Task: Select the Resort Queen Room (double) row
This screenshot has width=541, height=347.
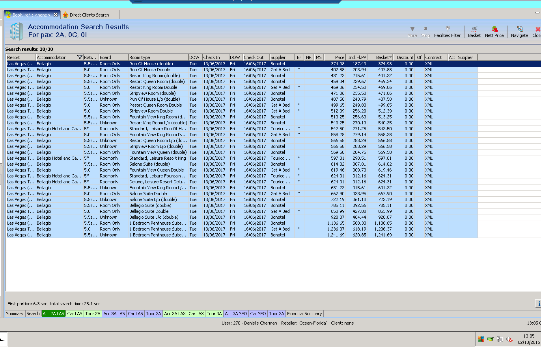Action: tap(242, 81)
